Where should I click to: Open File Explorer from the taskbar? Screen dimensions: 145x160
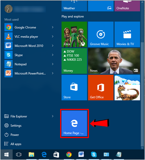pyautogui.click(x=31, y=155)
